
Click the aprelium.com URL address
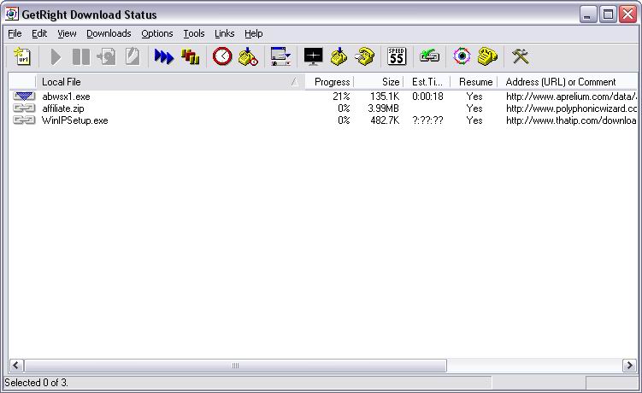click(572, 97)
